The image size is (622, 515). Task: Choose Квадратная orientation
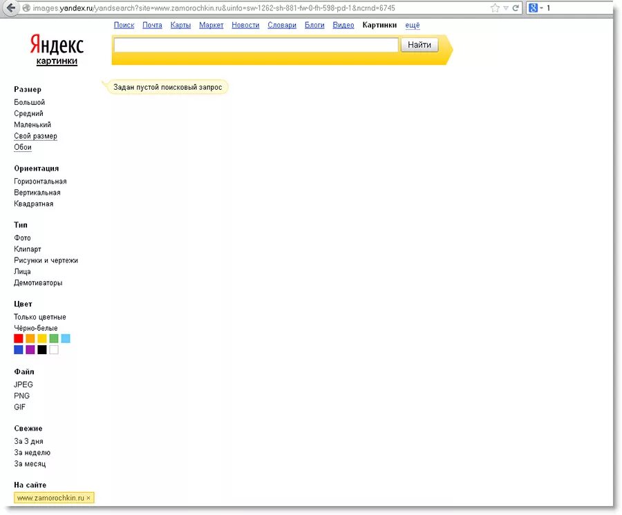(x=34, y=204)
